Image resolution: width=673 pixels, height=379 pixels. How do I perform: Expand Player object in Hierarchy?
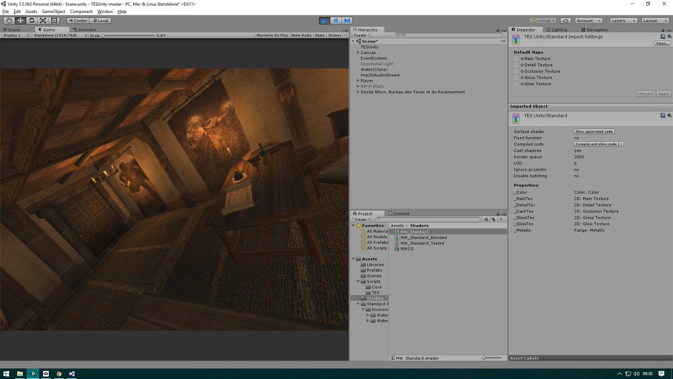pyautogui.click(x=358, y=81)
